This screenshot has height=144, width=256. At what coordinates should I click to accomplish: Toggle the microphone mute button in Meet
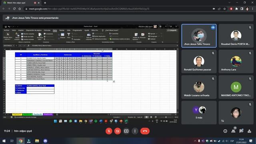point(109,131)
